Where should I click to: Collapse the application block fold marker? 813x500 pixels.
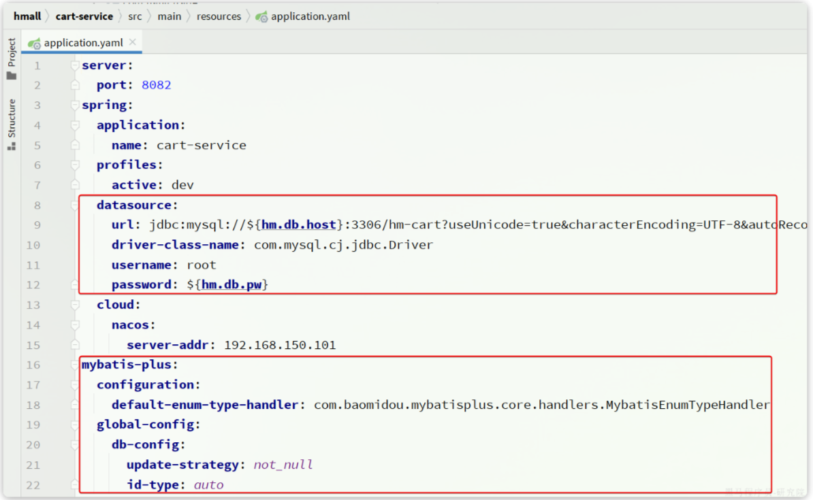pos(75,125)
